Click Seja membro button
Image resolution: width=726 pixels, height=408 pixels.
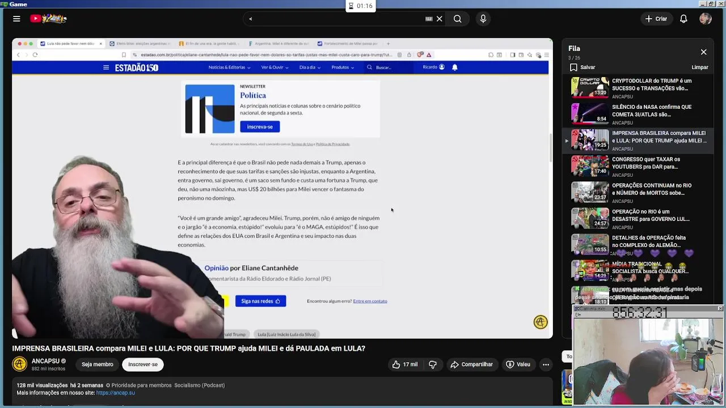click(97, 364)
